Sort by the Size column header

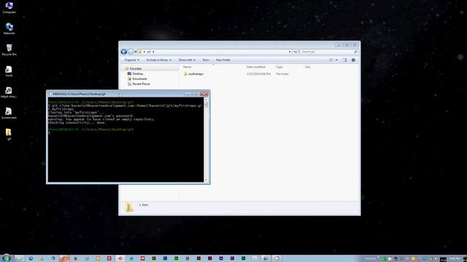point(308,67)
